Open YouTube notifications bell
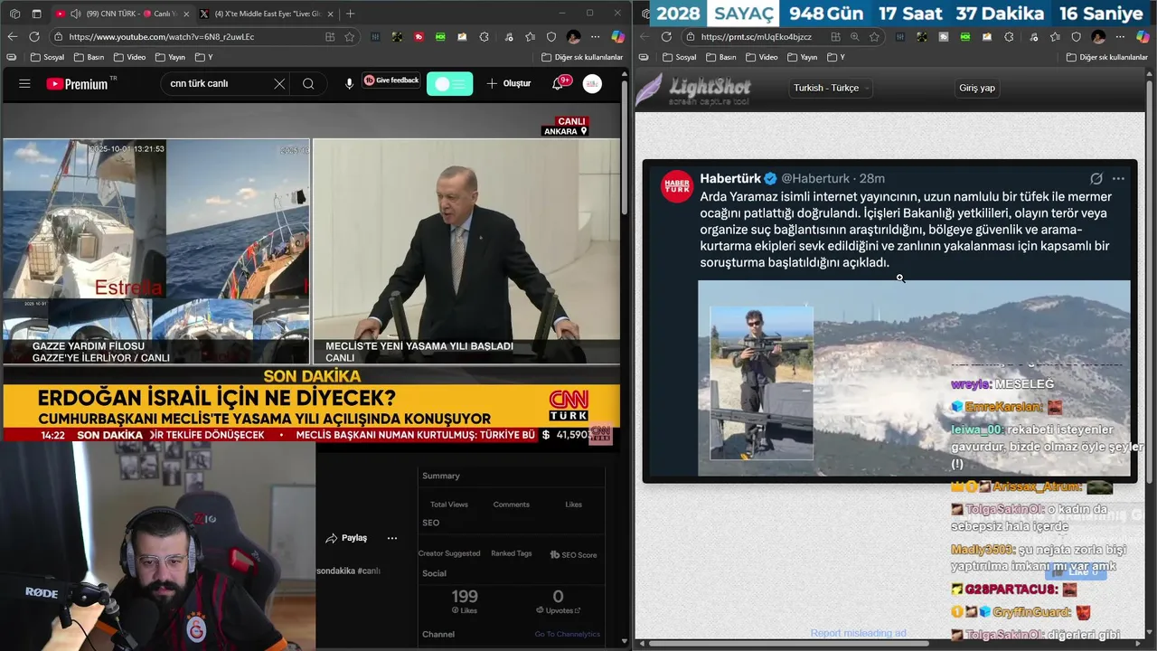This screenshot has width=1157, height=651. pyautogui.click(x=558, y=83)
